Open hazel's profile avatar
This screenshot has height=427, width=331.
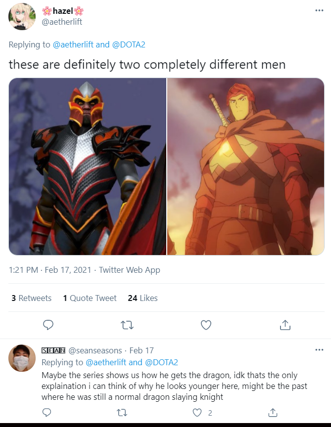click(x=22, y=17)
